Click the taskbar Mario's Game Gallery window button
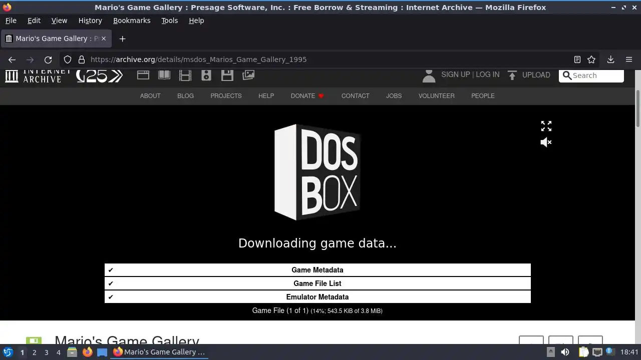This screenshot has width=641, height=360. [160, 352]
